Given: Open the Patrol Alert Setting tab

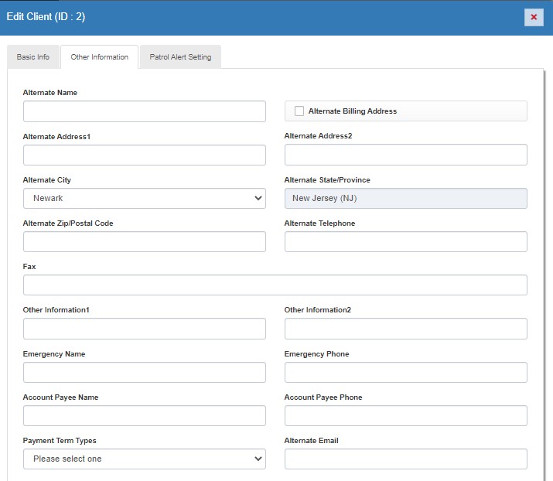Looking at the screenshot, I should click(x=180, y=57).
